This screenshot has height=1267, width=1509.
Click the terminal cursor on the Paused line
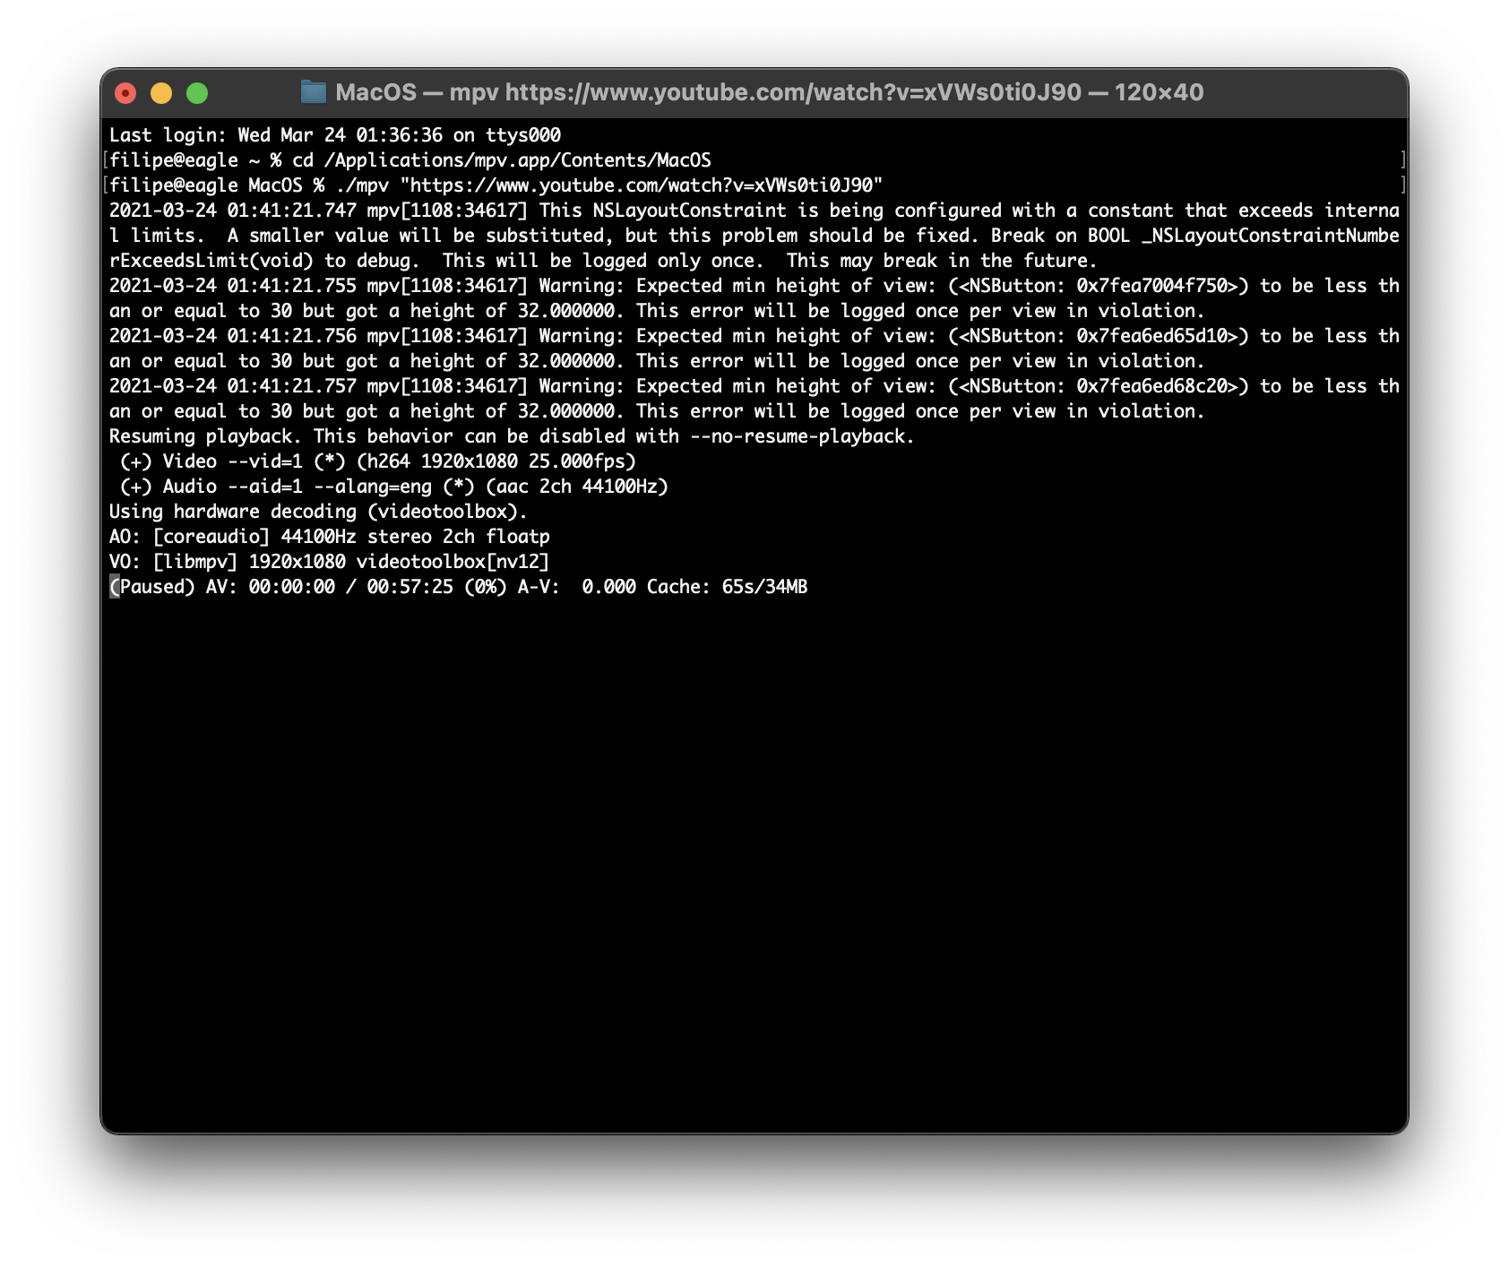[113, 586]
